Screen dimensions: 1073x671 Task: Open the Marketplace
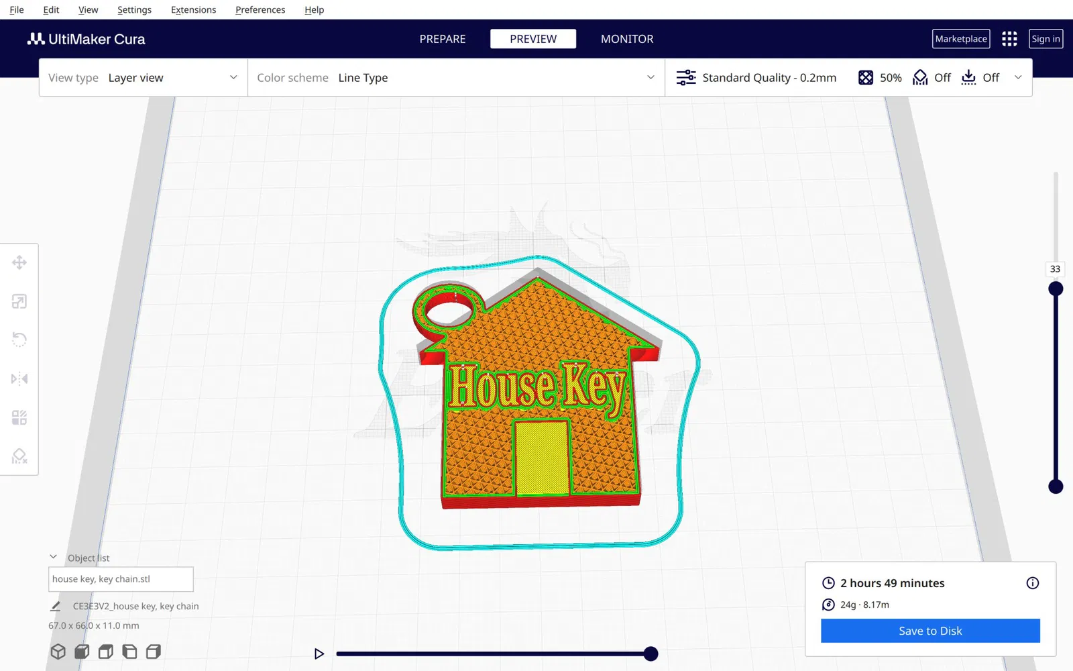(961, 39)
